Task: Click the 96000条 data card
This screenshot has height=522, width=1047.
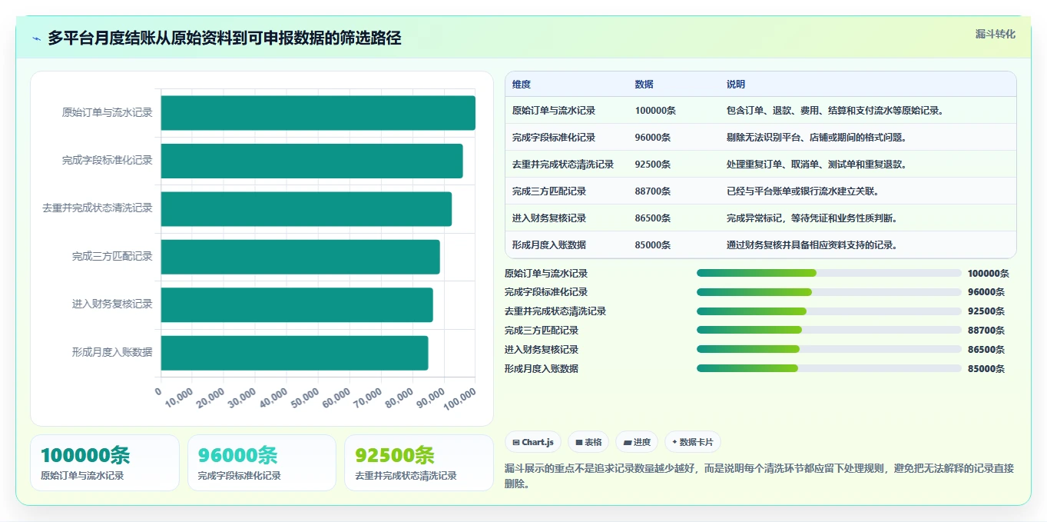Action: (x=262, y=463)
